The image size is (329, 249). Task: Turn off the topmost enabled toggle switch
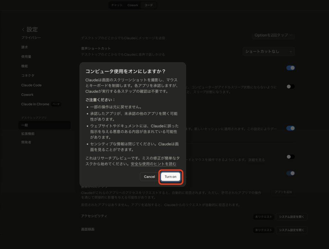click(x=290, y=68)
